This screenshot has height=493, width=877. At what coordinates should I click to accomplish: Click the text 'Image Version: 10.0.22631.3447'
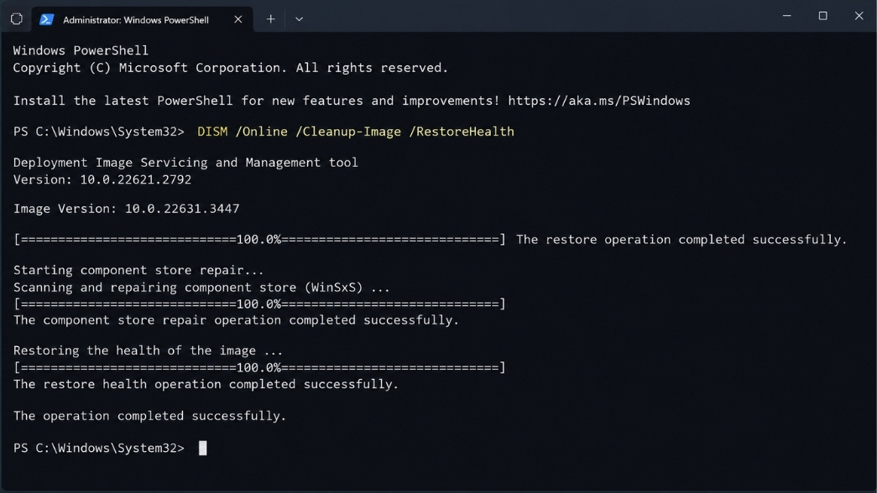coord(127,209)
